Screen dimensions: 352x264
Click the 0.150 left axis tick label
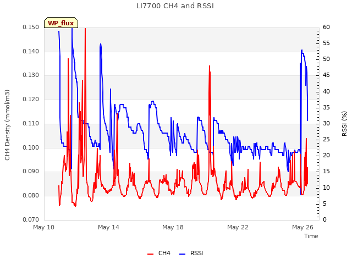tap(31, 28)
